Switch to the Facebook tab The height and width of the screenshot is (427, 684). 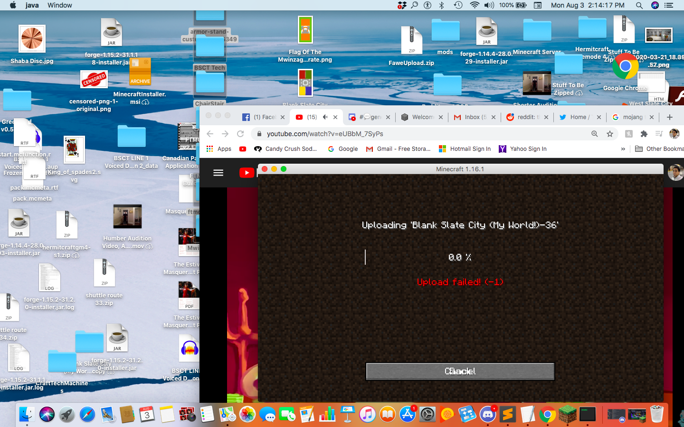[x=263, y=117]
